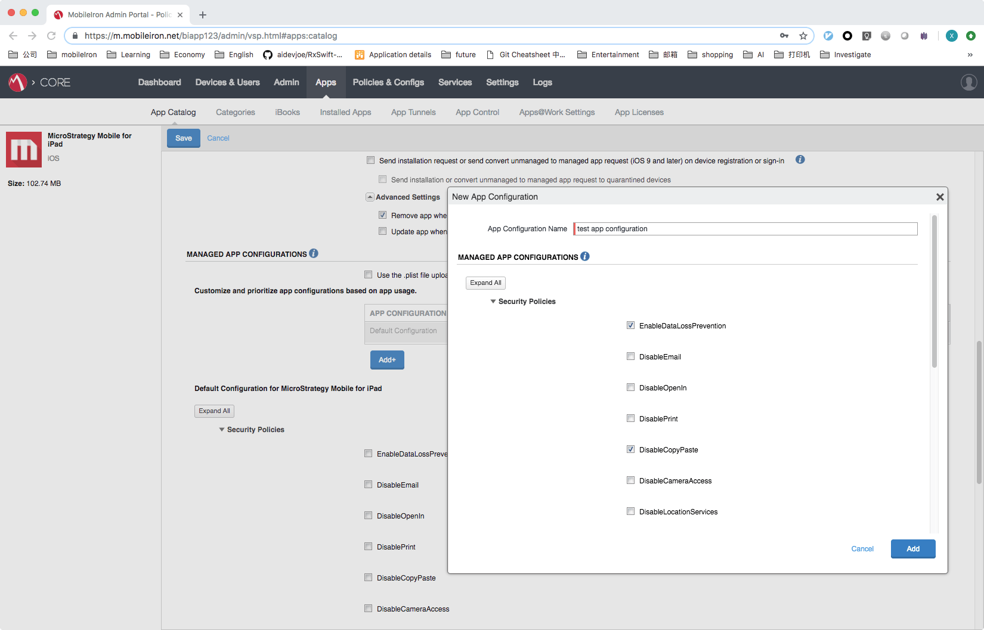The width and height of the screenshot is (984, 630).
Task: Switch to the Installed Apps tab
Action: pyautogui.click(x=345, y=112)
